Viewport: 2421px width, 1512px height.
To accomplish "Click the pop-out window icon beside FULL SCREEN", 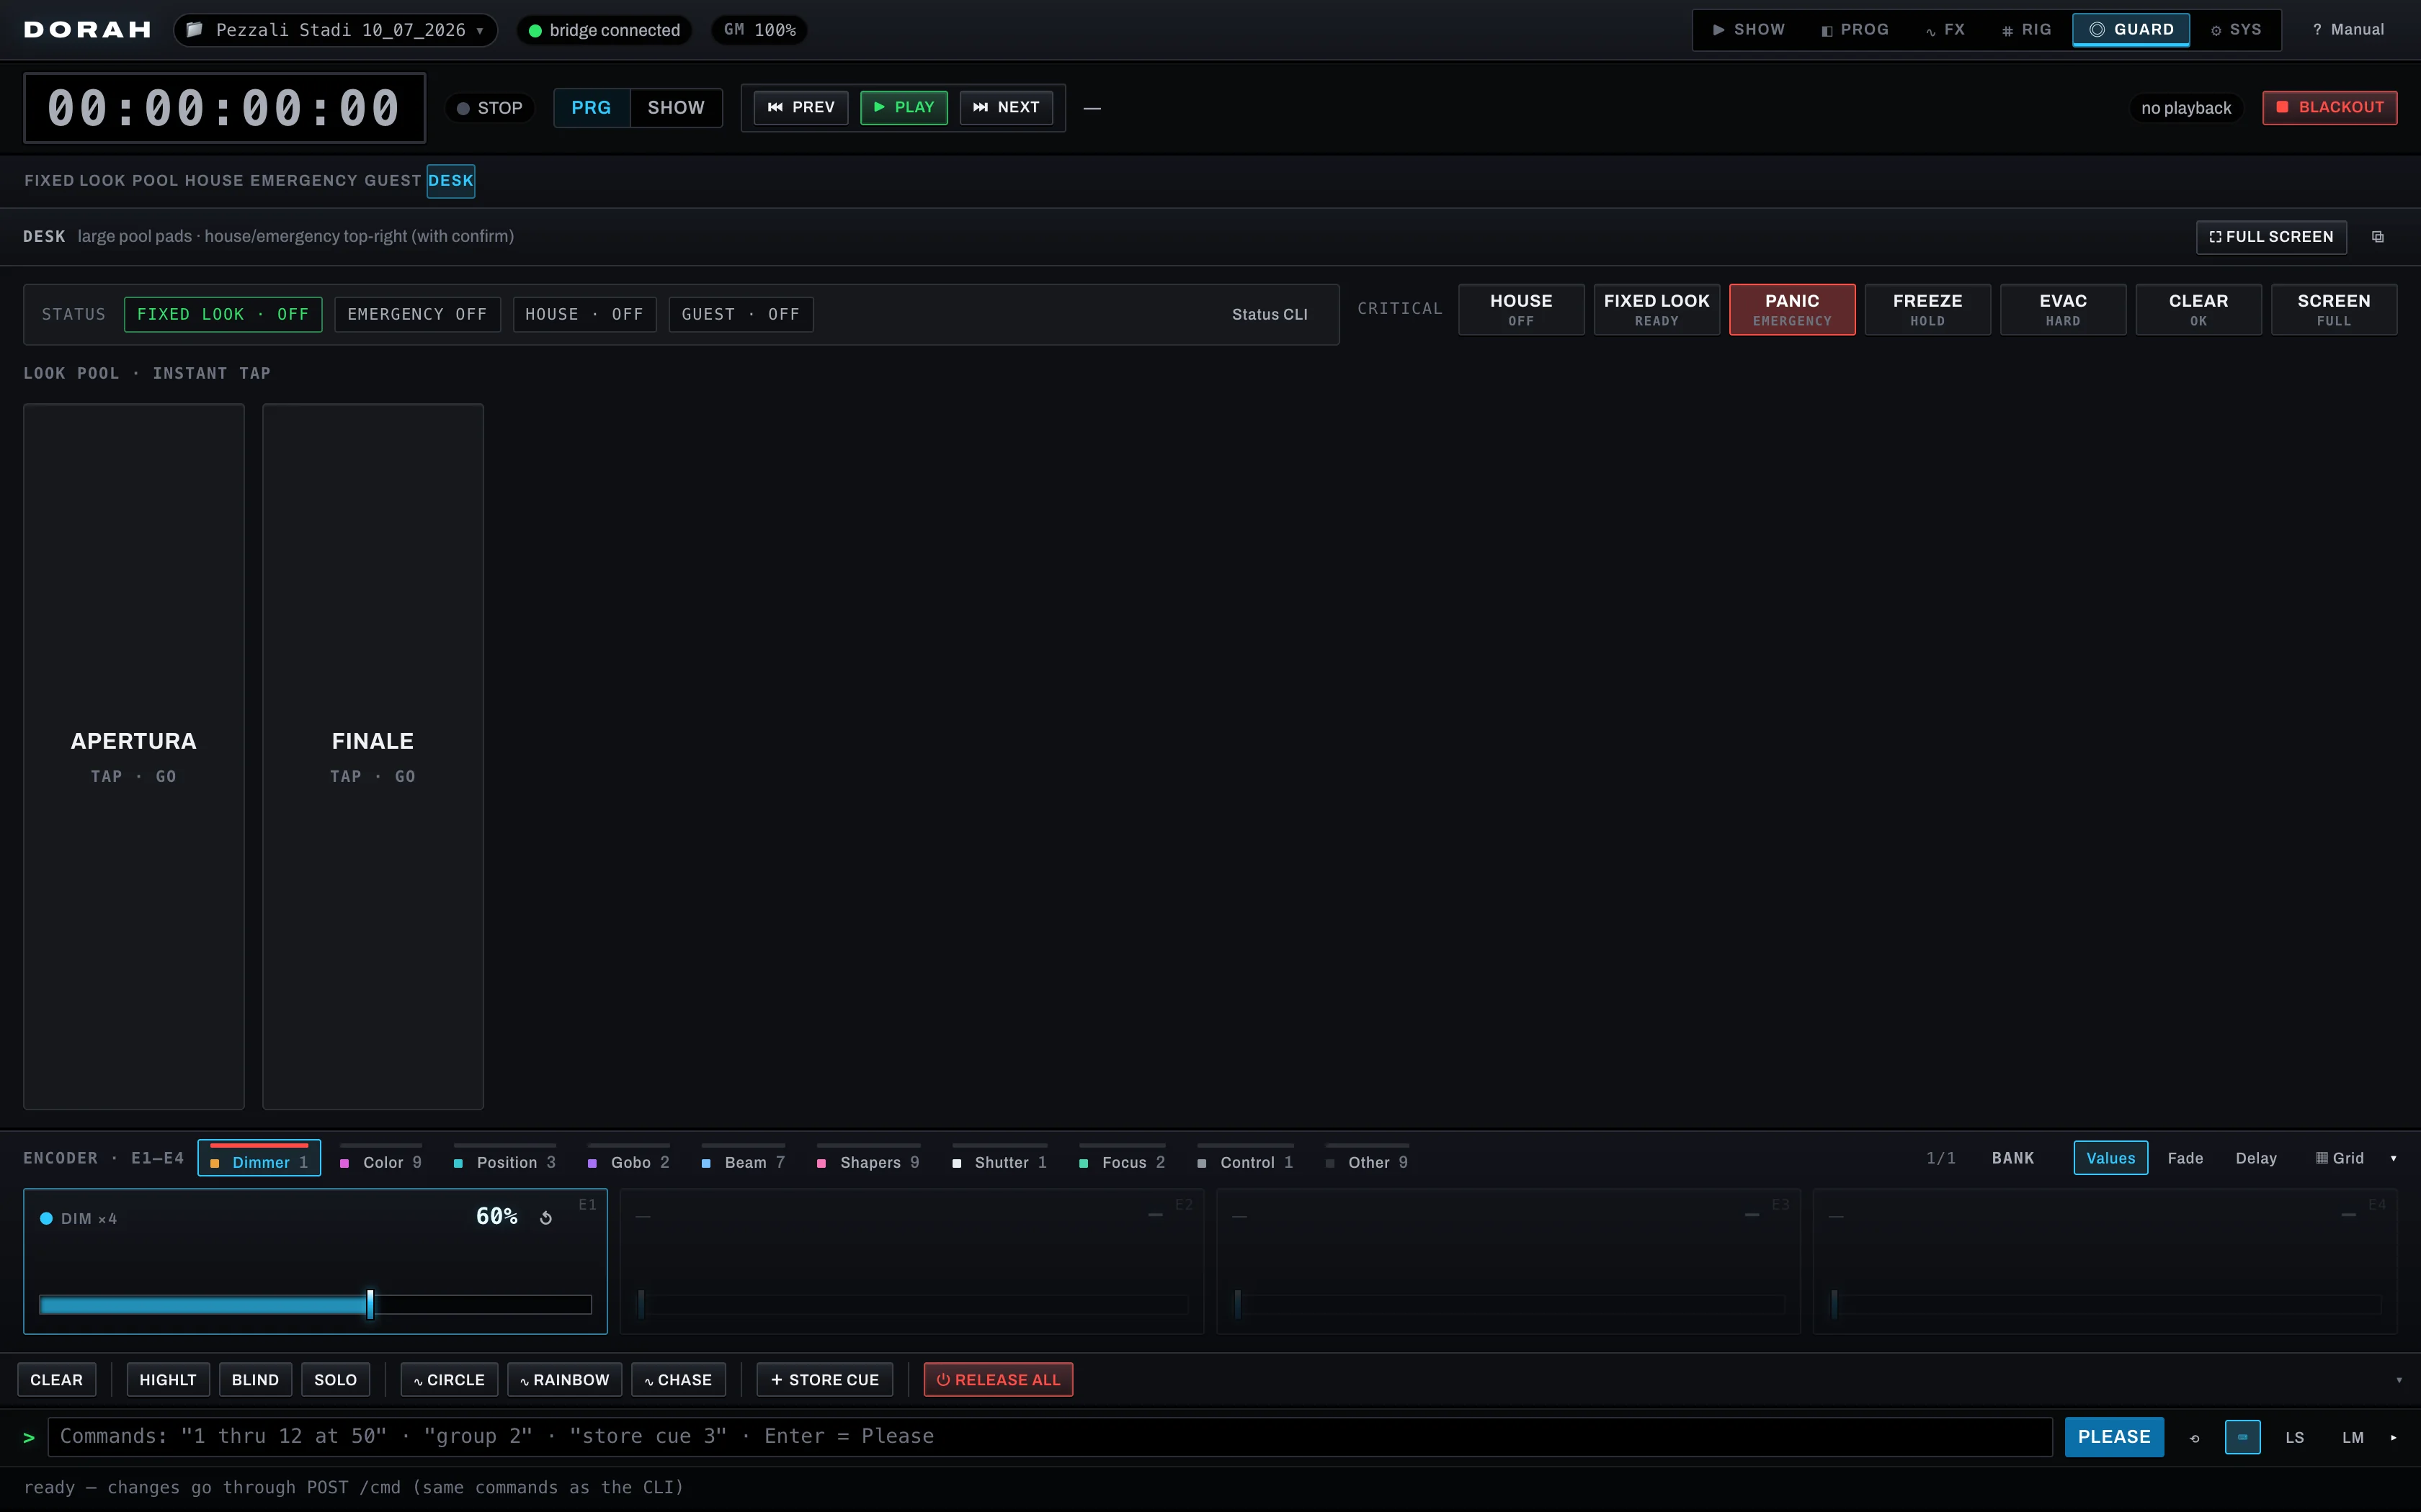I will point(2378,237).
